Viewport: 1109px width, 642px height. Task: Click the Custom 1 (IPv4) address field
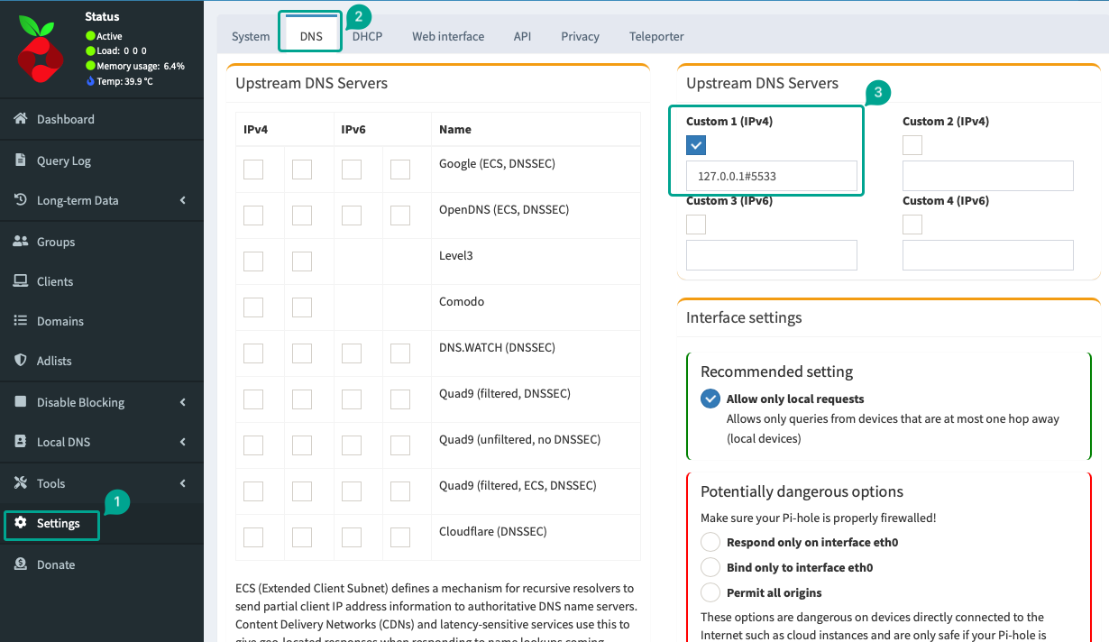pyautogui.click(x=771, y=177)
